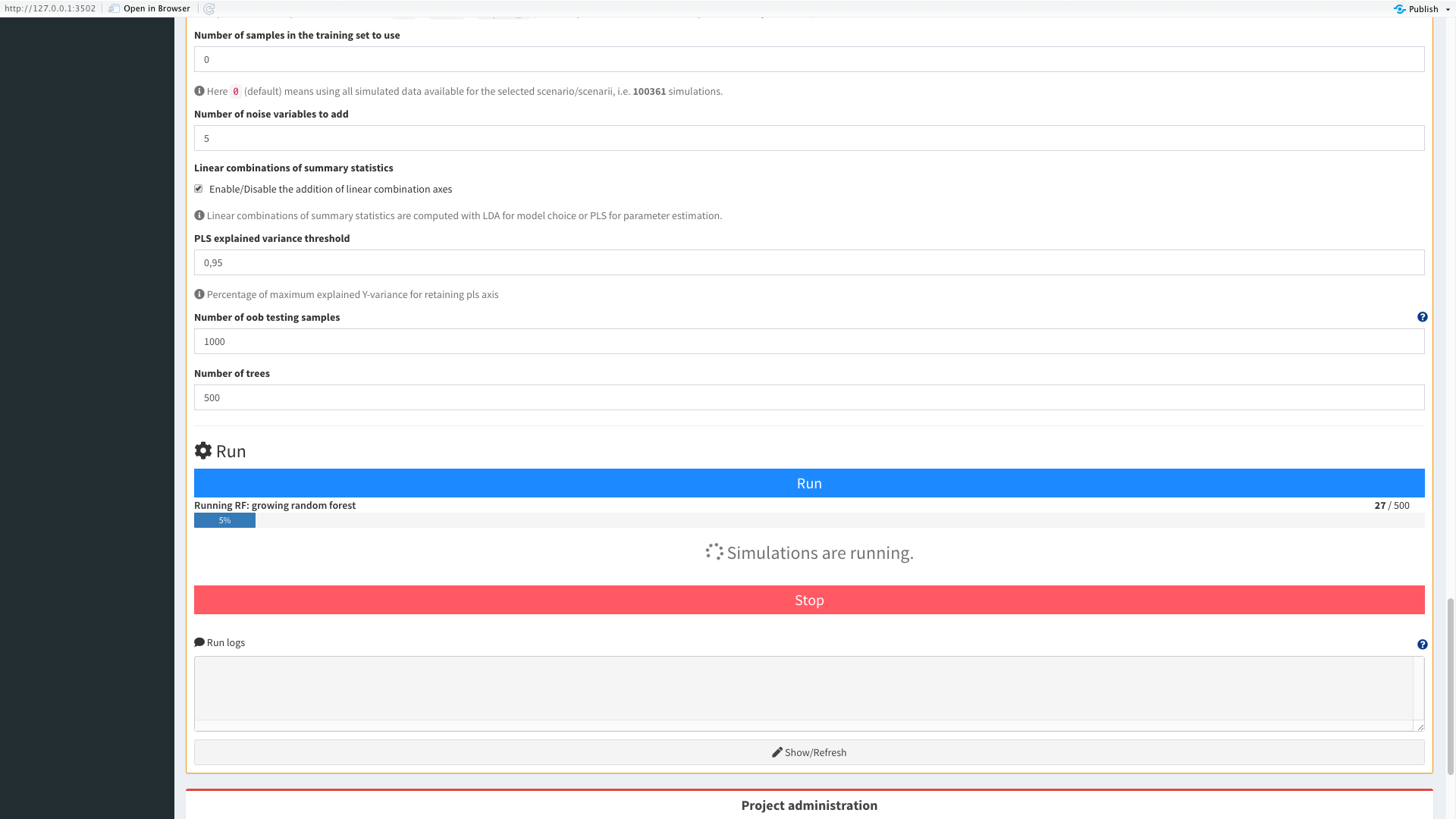
Task: Click the speech bubble icon next to Run logs
Action: [x=199, y=642]
